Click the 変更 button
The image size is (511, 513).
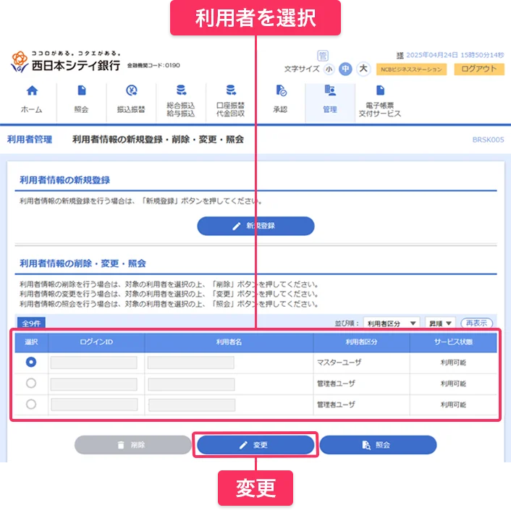[255, 445]
